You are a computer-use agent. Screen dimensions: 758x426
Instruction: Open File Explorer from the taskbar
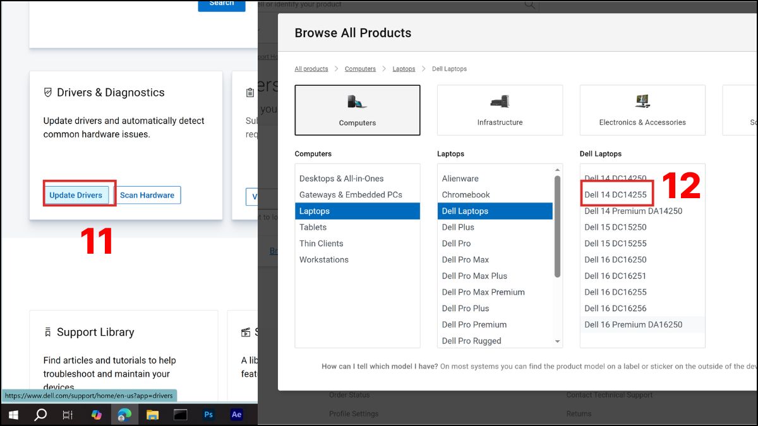pyautogui.click(x=152, y=415)
